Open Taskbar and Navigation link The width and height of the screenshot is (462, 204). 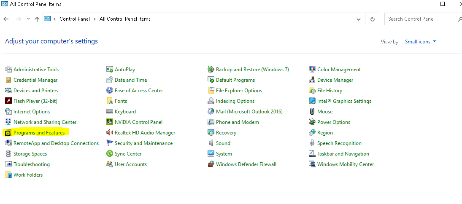click(343, 154)
